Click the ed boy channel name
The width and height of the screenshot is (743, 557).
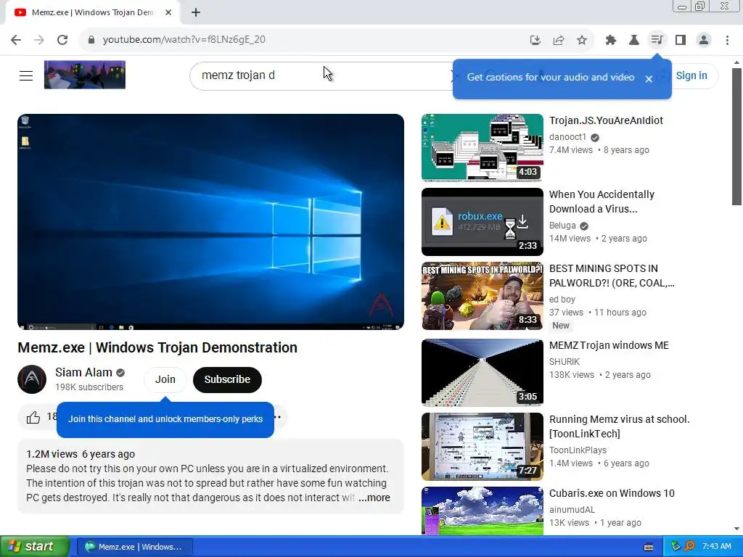[x=562, y=300]
